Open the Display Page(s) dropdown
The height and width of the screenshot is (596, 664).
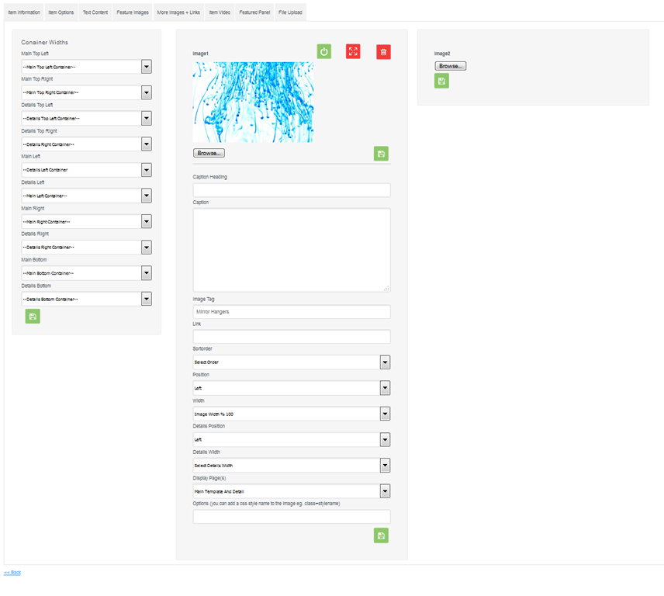tap(292, 491)
